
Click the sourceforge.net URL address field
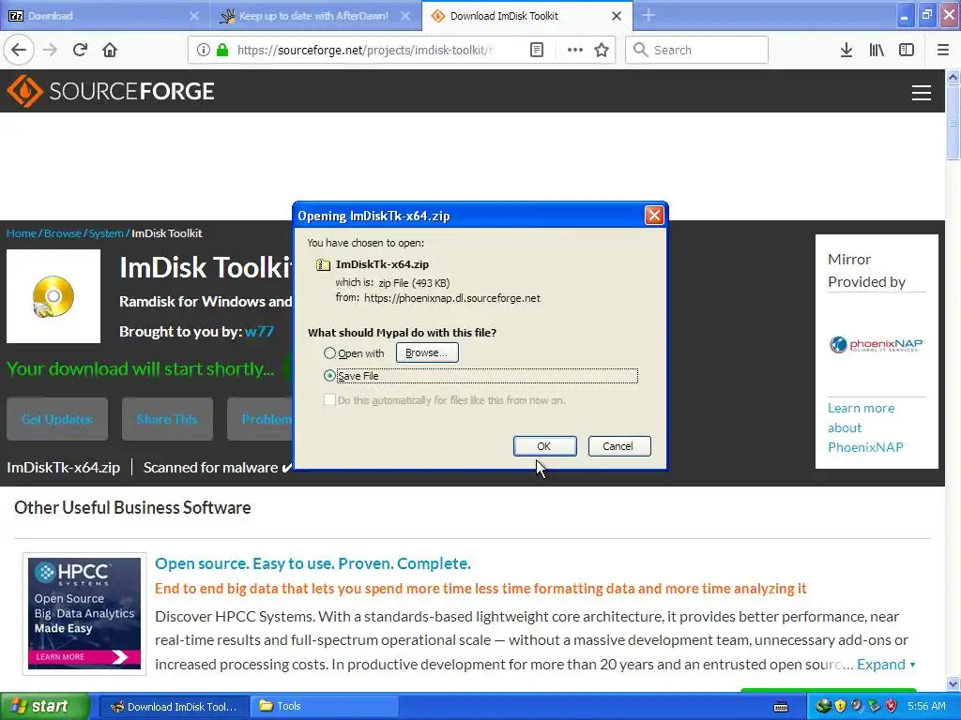click(367, 50)
